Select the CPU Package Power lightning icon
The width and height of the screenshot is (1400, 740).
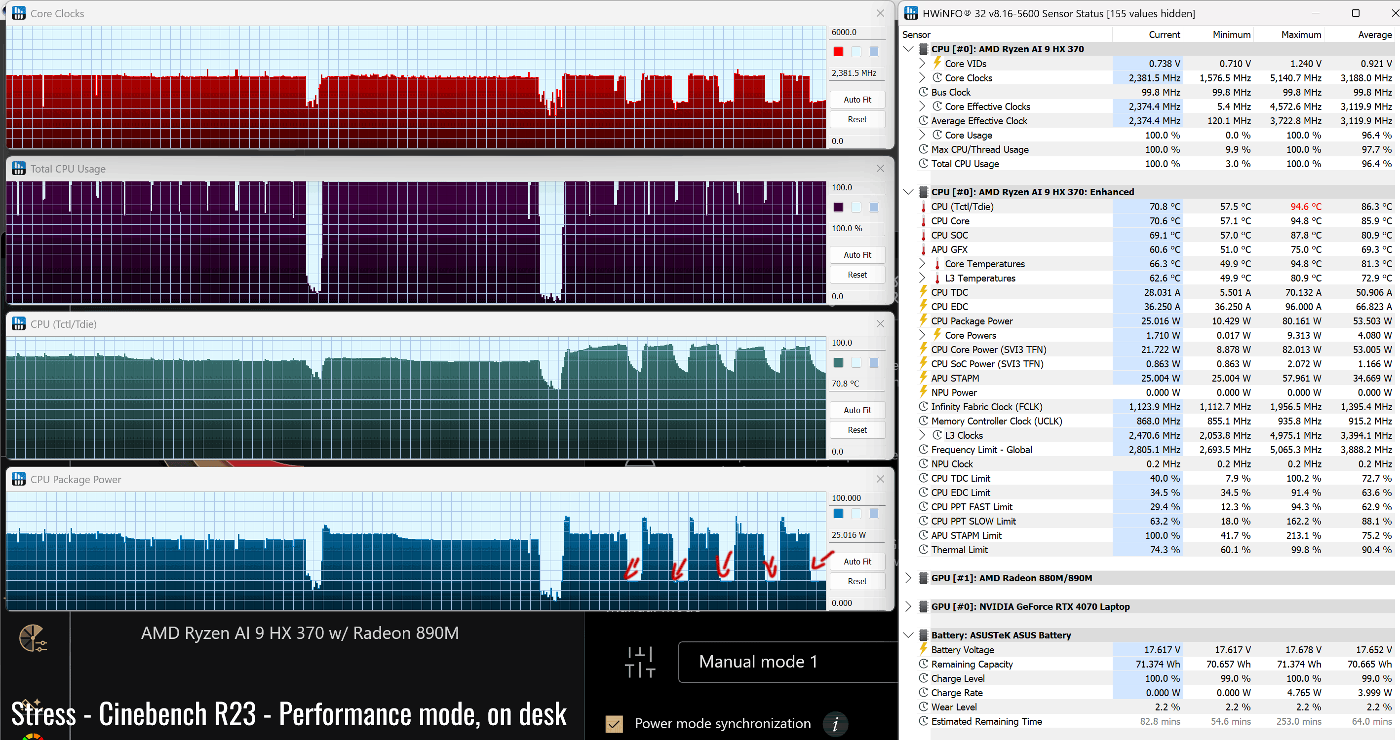[x=923, y=320]
